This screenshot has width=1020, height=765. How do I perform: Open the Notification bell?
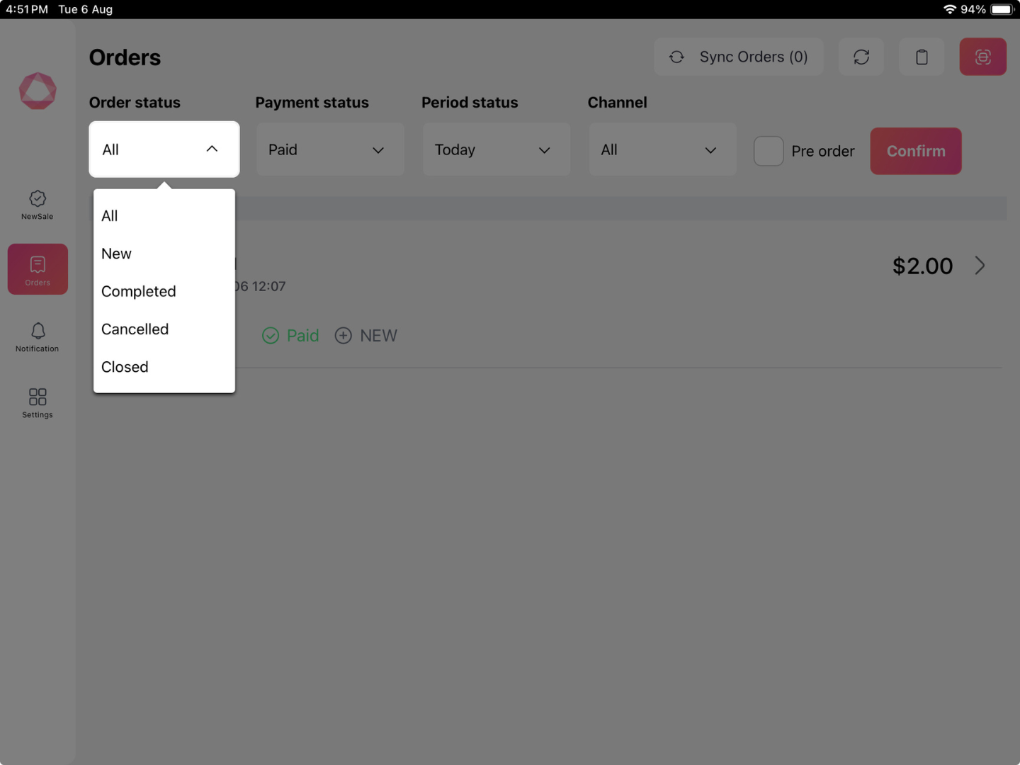pyautogui.click(x=38, y=336)
